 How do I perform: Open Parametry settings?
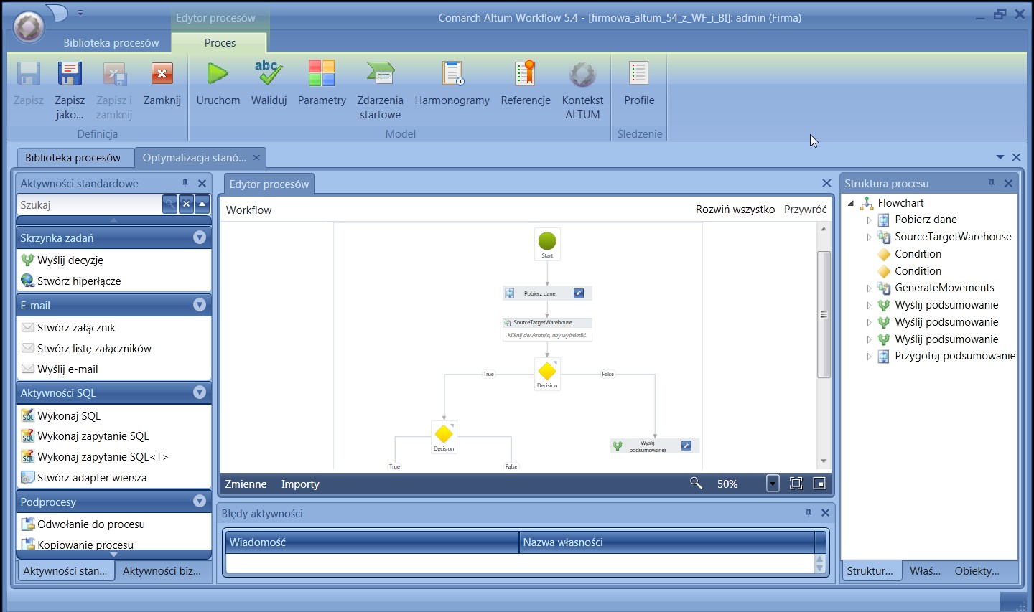pyautogui.click(x=322, y=73)
